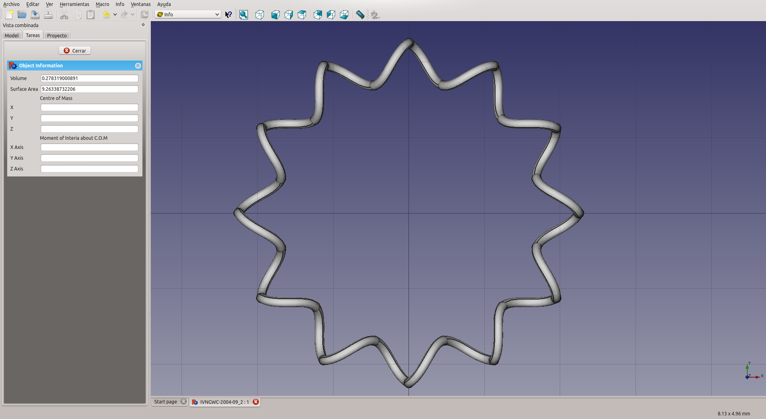Paste from clipboard
Image resolution: width=766 pixels, height=419 pixels.
pos(91,15)
